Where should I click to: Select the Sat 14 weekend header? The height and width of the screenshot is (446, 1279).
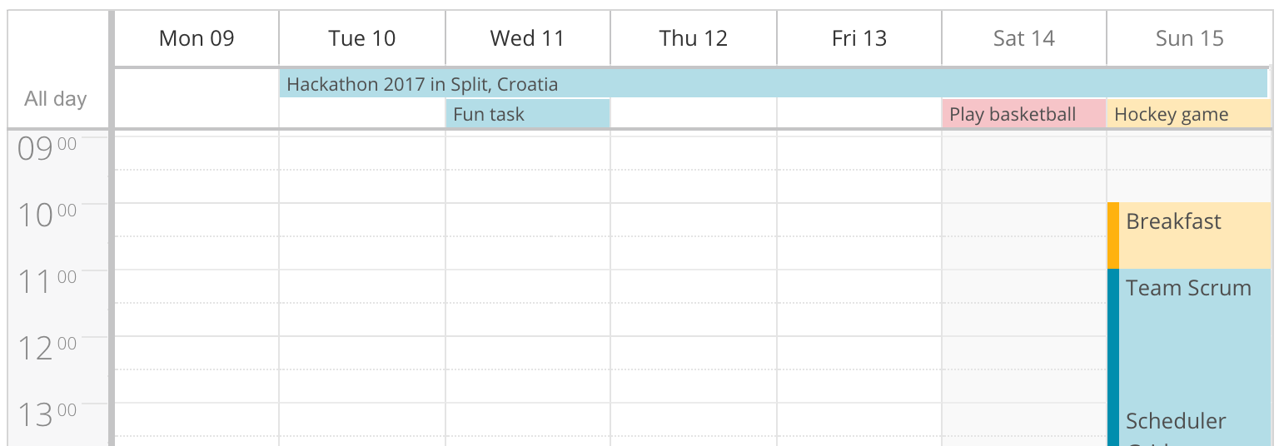pyautogui.click(x=1023, y=38)
